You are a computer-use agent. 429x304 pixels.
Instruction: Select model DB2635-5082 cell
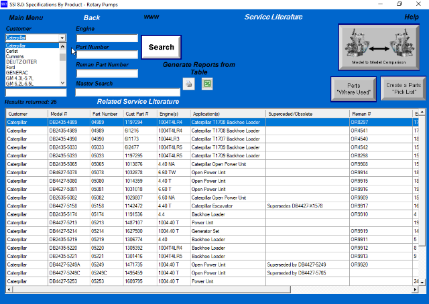[x=69, y=198]
